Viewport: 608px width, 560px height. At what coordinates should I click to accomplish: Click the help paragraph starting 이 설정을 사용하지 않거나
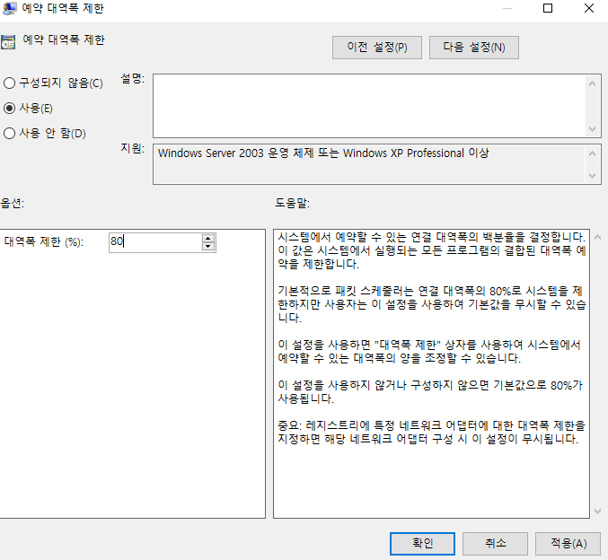[x=430, y=392]
